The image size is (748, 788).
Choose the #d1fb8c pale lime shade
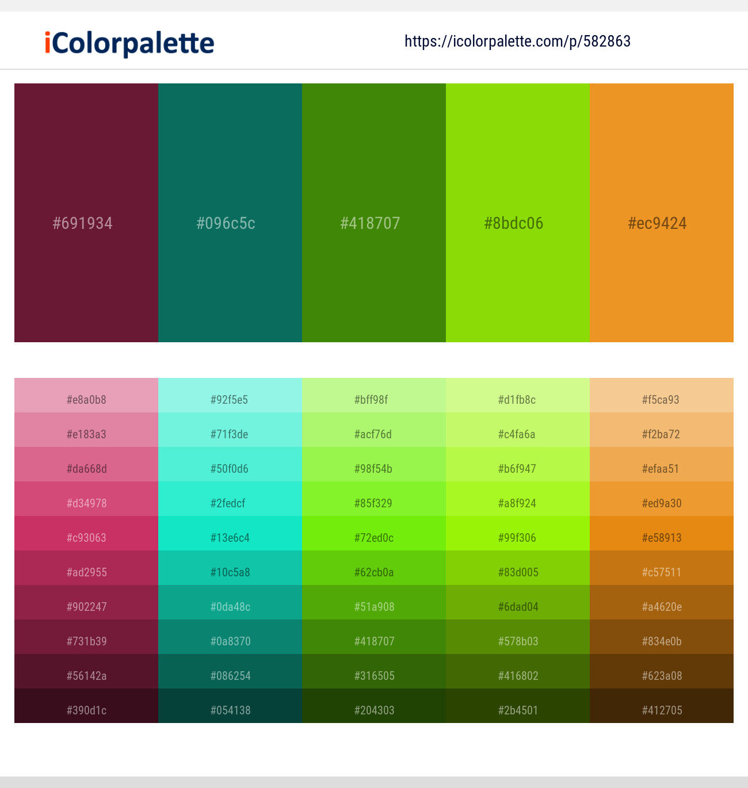(518, 395)
